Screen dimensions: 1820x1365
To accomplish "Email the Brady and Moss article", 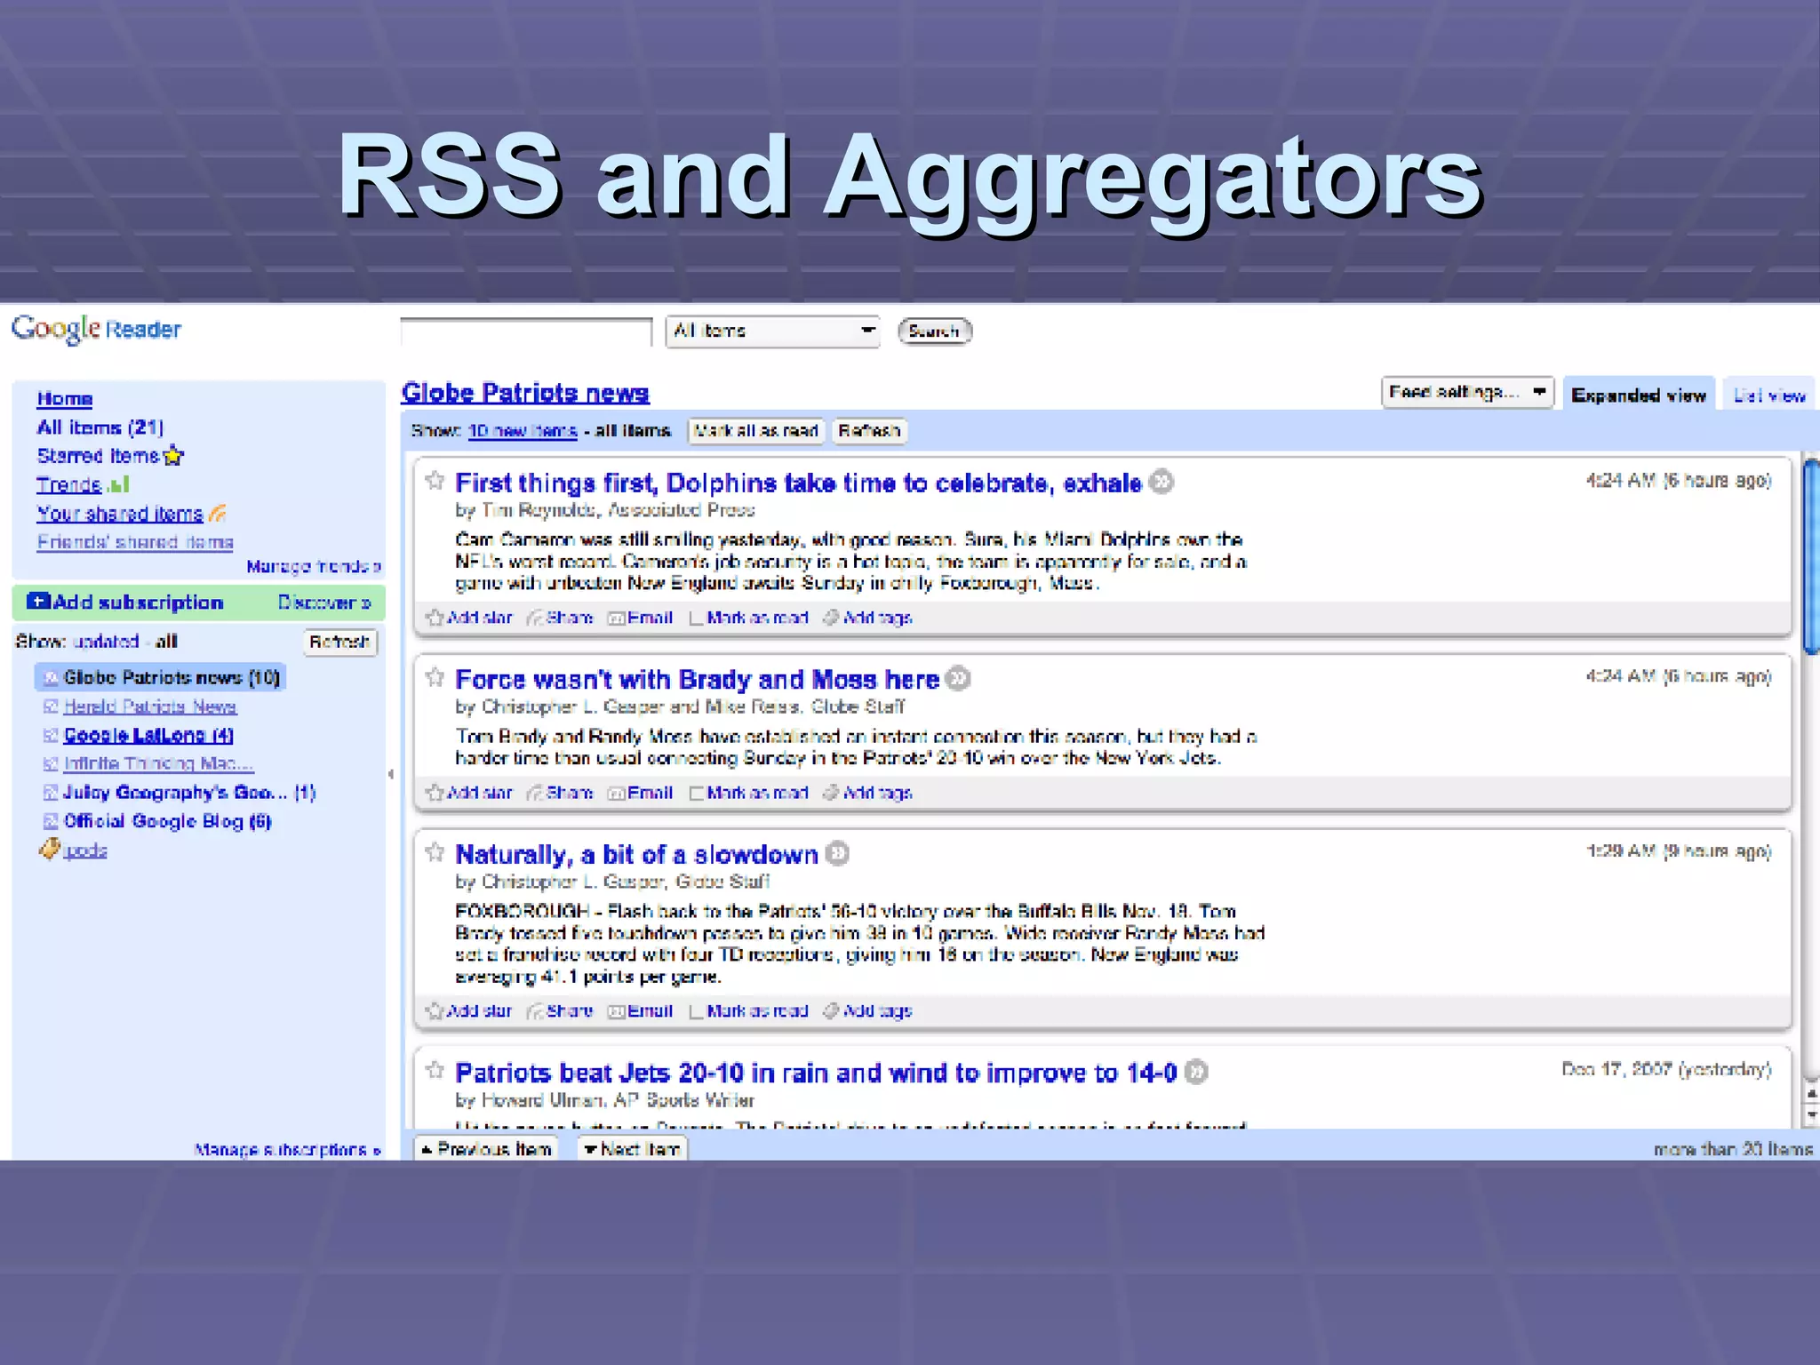I will (x=640, y=793).
